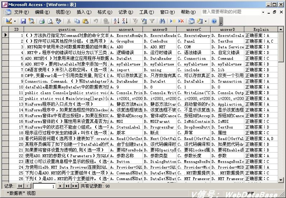
Task: Insert a hyperlink with globe icon
Action: pos(106,21)
